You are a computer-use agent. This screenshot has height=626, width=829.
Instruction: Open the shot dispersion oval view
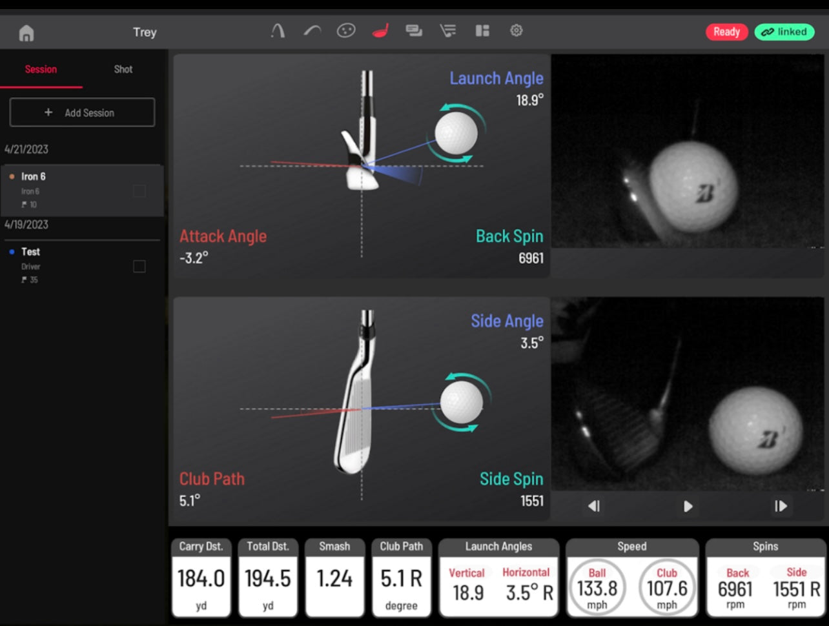point(346,31)
